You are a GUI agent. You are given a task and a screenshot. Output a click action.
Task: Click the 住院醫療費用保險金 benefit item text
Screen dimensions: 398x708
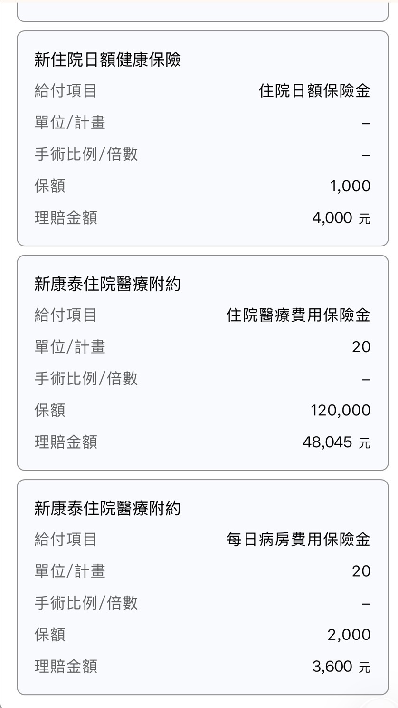click(298, 315)
